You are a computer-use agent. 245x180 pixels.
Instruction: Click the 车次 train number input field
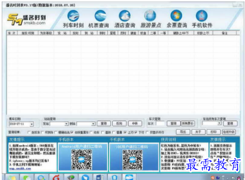160,124
